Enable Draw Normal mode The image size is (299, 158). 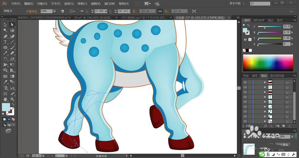[x=4, y=125]
